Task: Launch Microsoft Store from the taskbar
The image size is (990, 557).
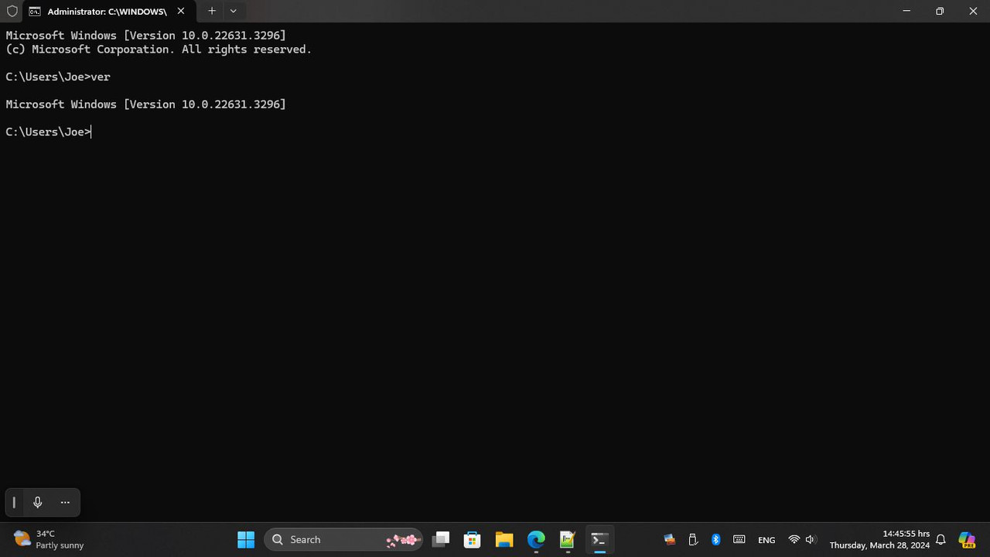Action: click(x=473, y=539)
